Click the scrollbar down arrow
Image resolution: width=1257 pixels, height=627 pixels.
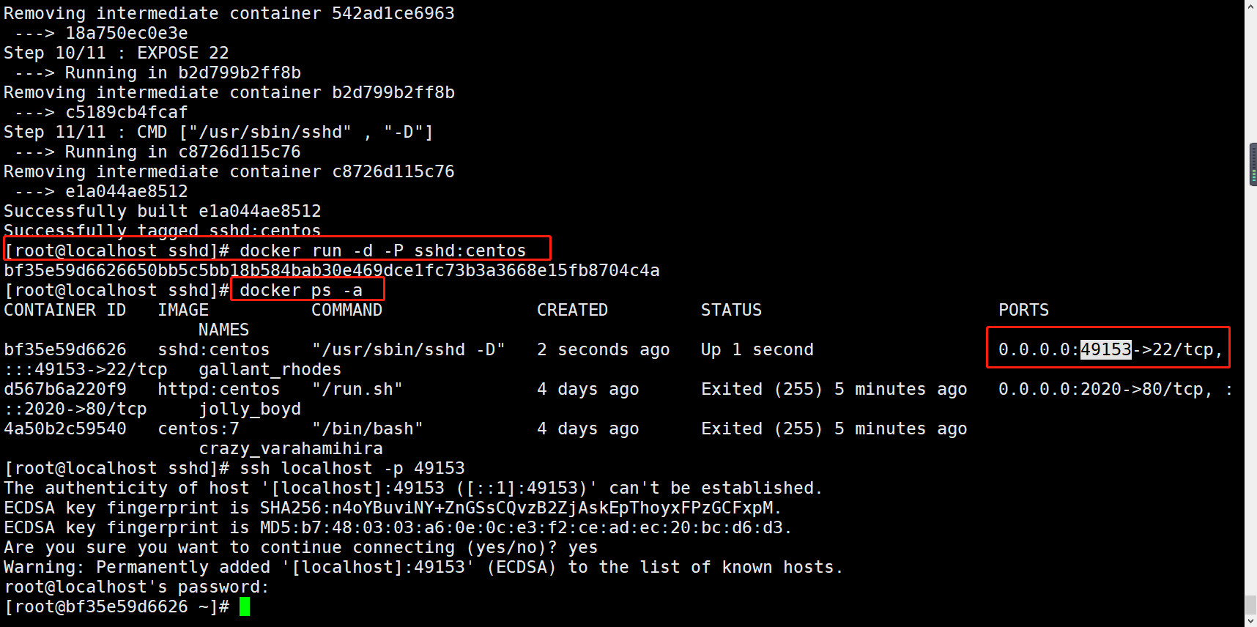pyautogui.click(x=1250, y=620)
